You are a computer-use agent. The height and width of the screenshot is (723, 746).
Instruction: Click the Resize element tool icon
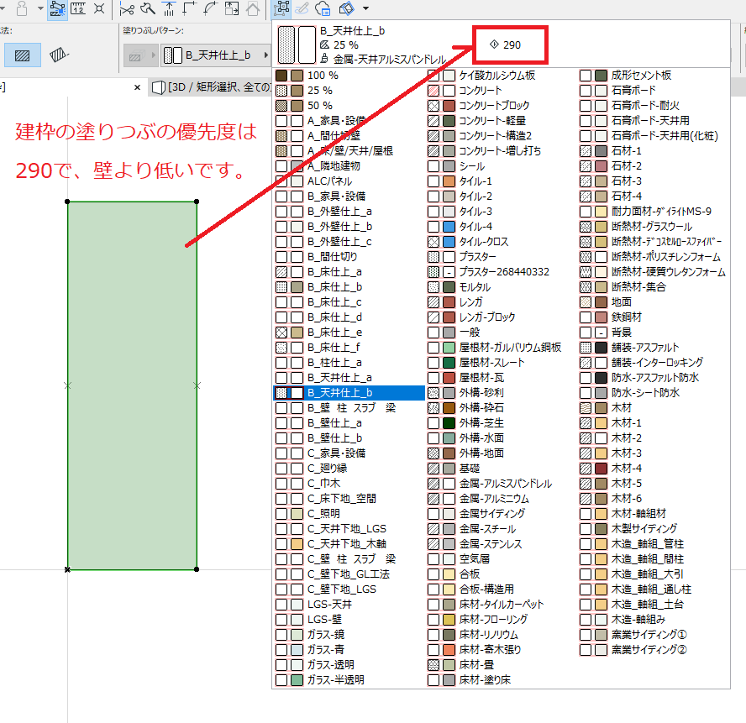[x=232, y=8]
